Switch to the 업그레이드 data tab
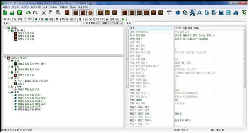Image resolution: width=249 pixels, height=133 pixels. [x=96, y=19]
